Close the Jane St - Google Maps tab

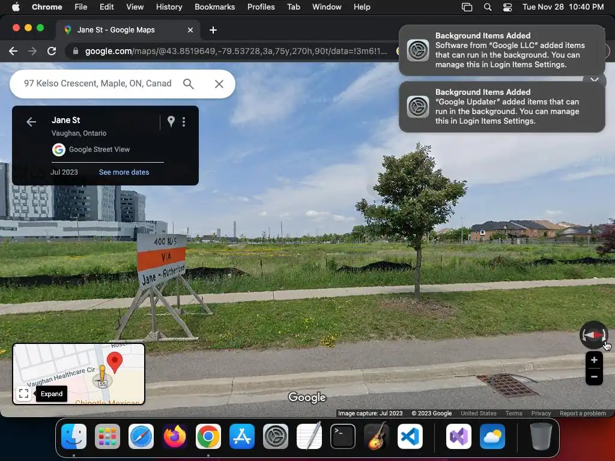pos(190,30)
